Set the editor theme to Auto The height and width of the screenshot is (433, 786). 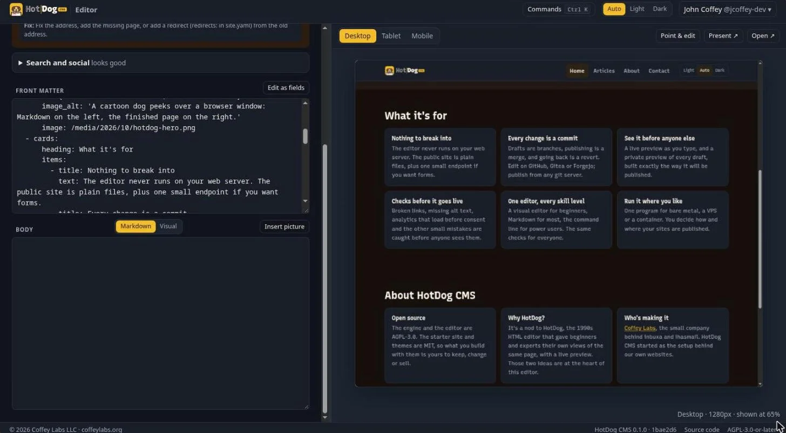[x=614, y=9]
